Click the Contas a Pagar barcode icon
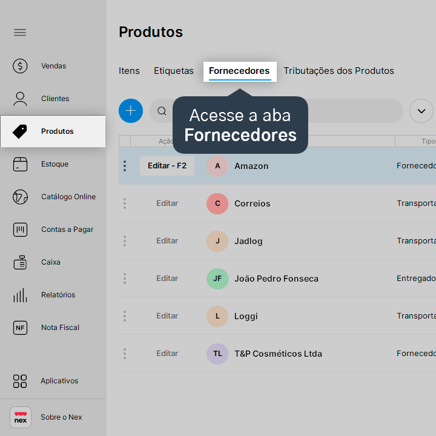Viewport: 436px width, 436px height. (20, 230)
